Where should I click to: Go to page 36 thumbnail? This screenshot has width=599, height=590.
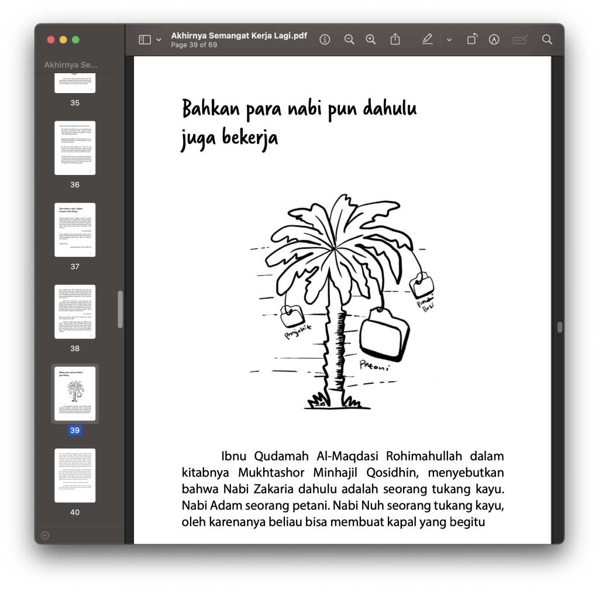(75, 147)
